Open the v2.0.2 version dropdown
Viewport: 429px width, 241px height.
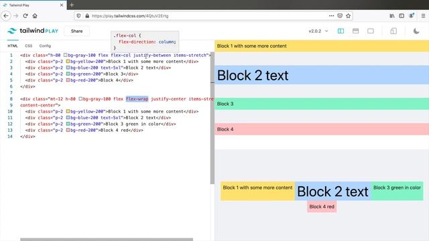[318, 31]
